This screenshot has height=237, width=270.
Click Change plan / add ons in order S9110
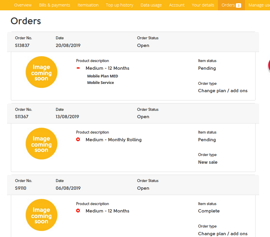pos(223,234)
